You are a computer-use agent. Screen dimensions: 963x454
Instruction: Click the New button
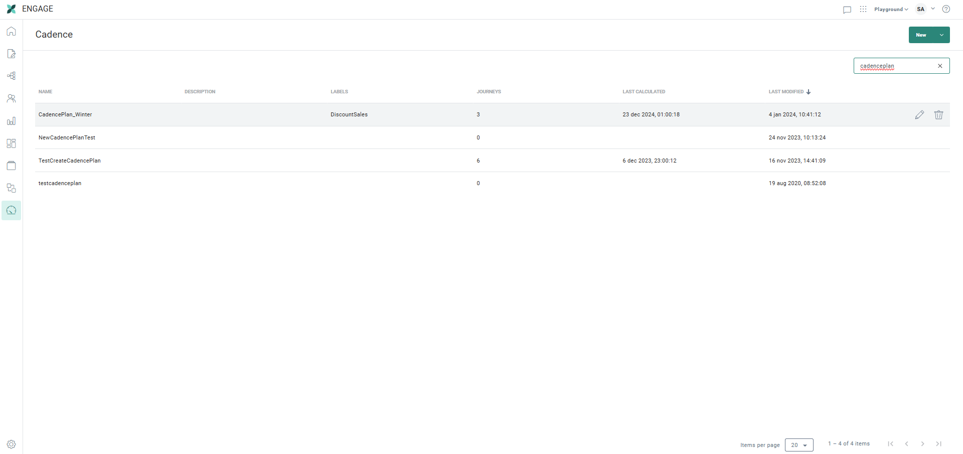[921, 35]
